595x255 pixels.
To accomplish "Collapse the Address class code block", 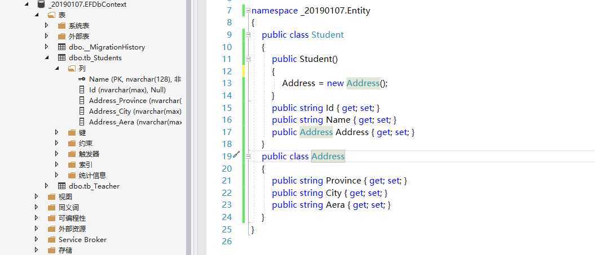I will [248, 156].
